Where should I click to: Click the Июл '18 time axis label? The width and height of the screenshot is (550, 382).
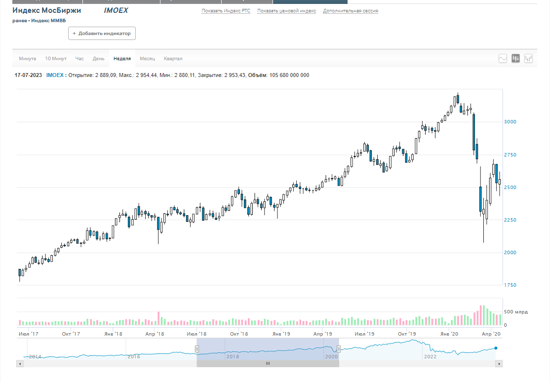click(x=196, y=334)
